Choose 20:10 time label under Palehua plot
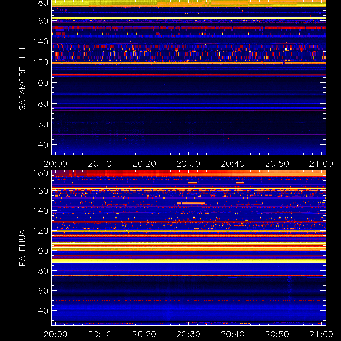The width and height of the screenshot is (341, 341). [100, 334]
